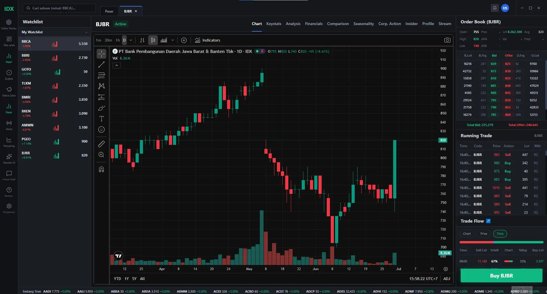547x294 pixels.
Task: Open Obrolan AI chat icon
Action: click(x=9, y=159)
